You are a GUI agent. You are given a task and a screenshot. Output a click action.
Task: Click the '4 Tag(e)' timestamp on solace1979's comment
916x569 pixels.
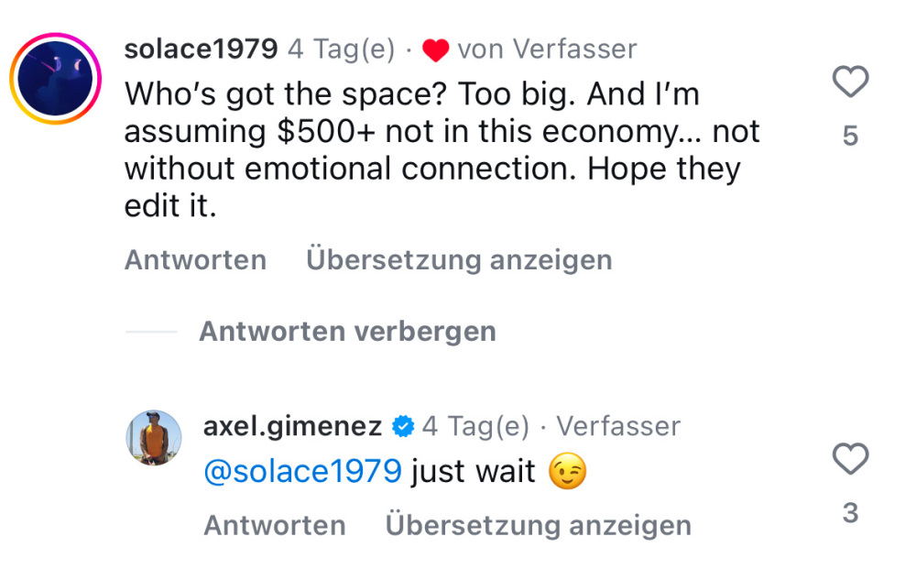pyautogui.click(x=341, y=49)
